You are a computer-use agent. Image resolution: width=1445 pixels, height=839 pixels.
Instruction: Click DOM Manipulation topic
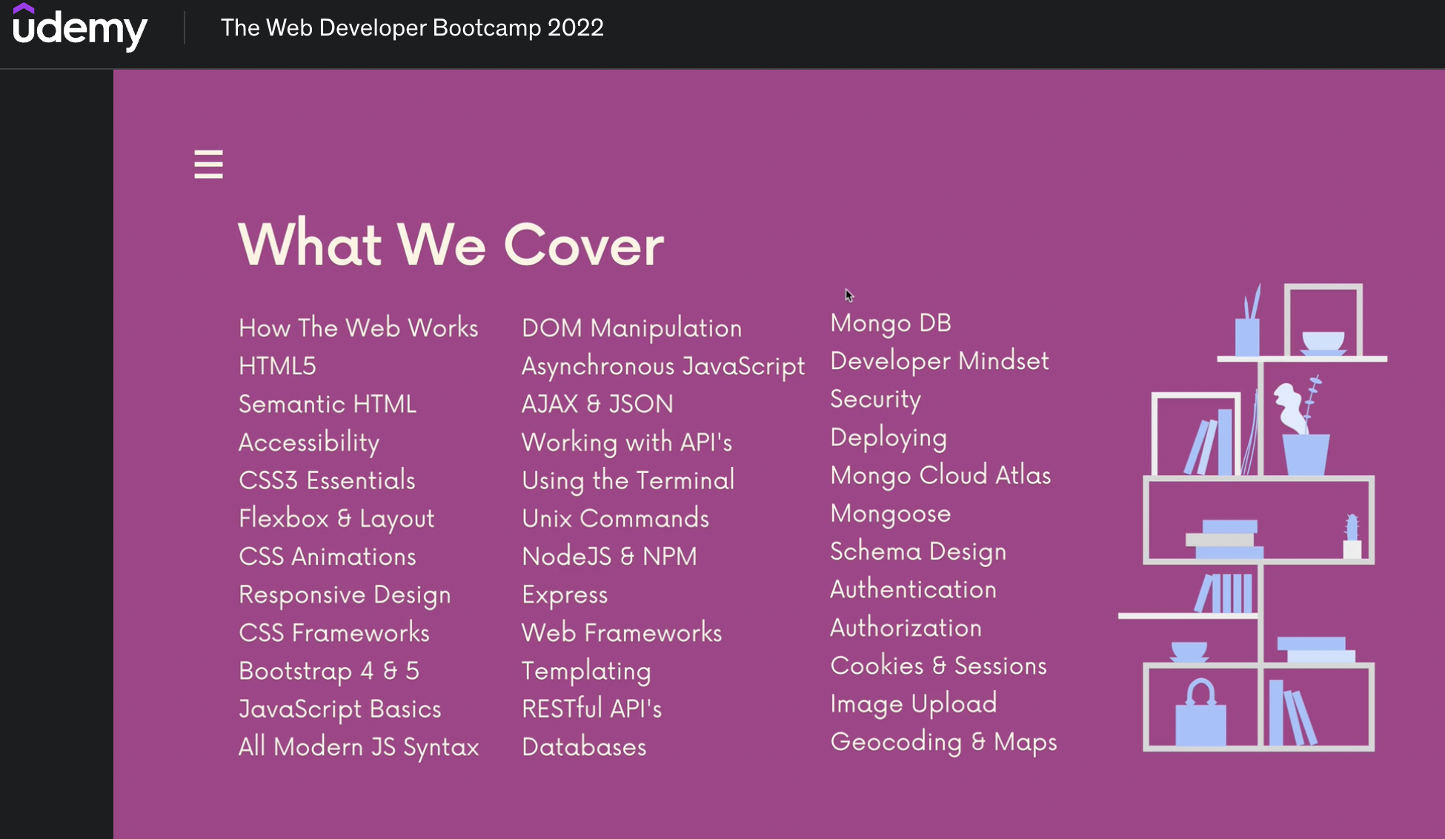[x=631, y=328]
